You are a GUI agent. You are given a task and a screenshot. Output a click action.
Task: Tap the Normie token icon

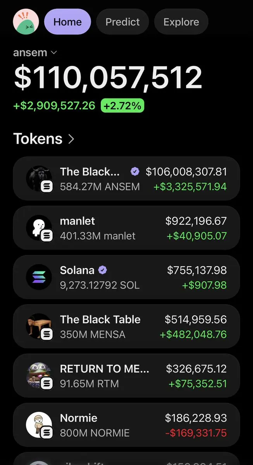coord(39,425)
